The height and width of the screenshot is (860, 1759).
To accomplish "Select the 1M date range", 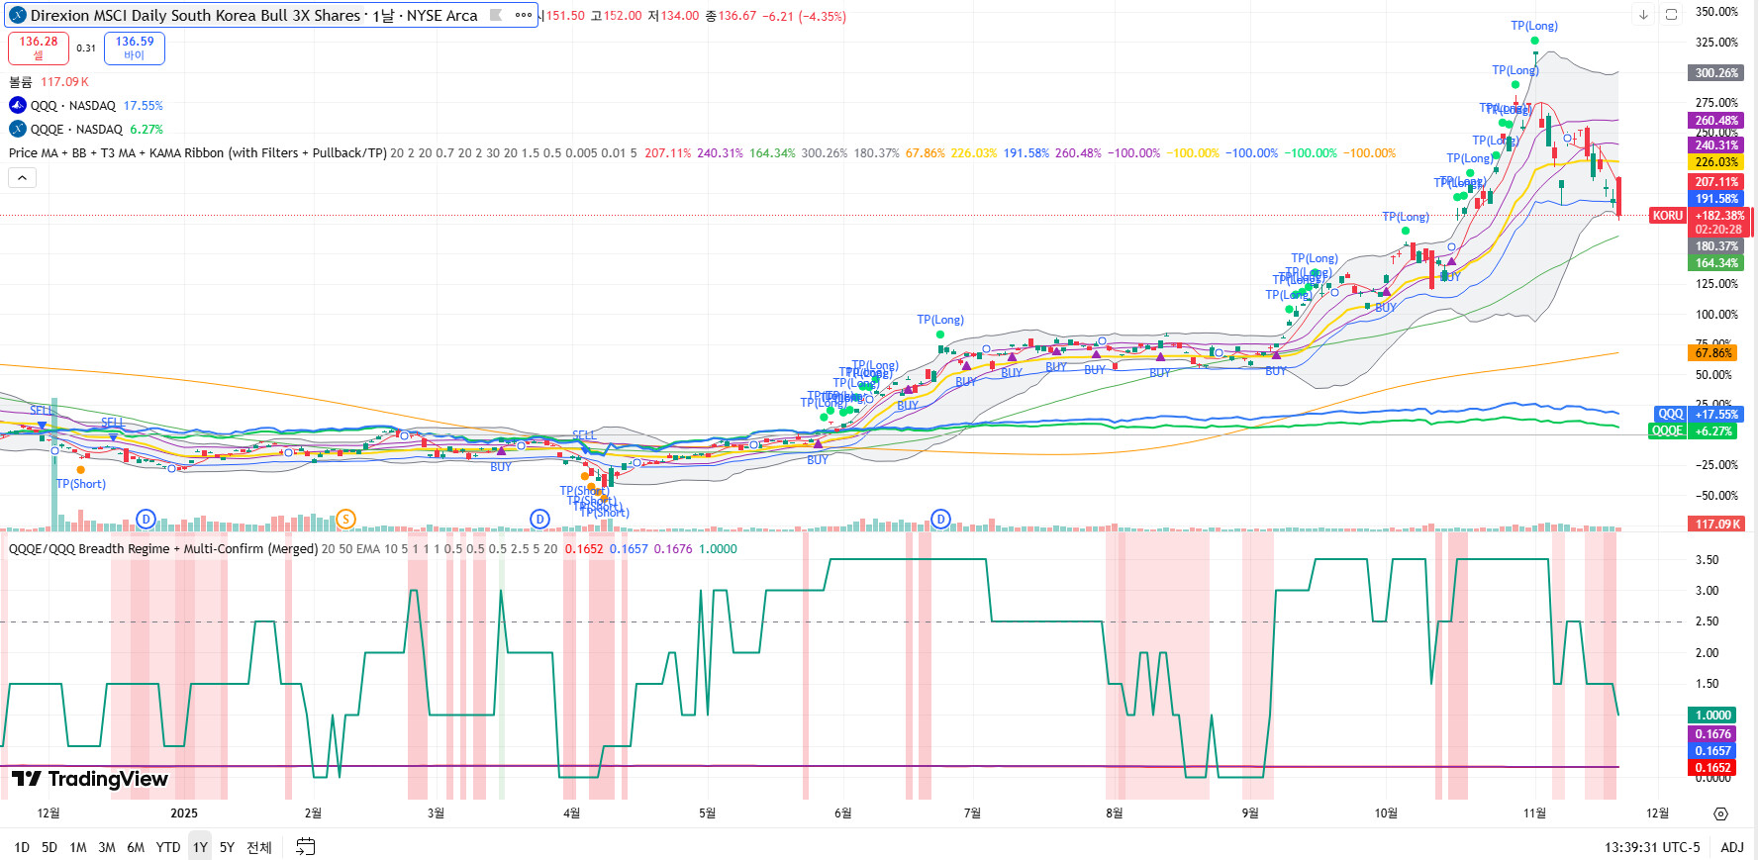I will point(78,847).
